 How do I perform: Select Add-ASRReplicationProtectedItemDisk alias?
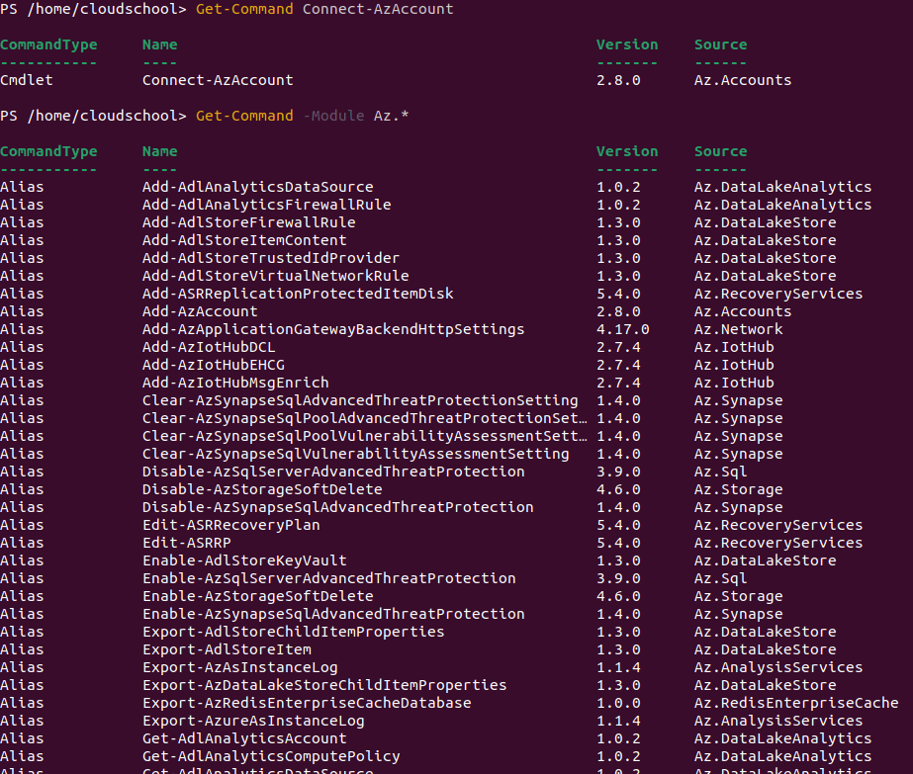[298, 294]
